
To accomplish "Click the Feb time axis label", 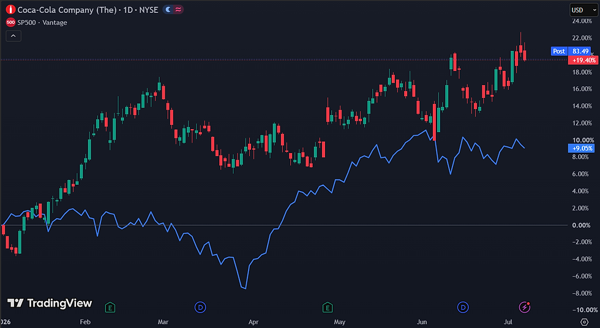I will pos(85,322).
